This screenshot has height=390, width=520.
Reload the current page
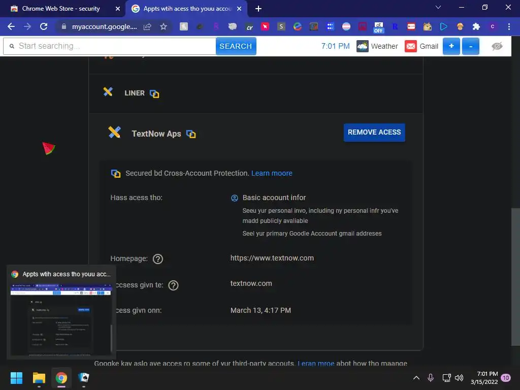coord(44,26)
